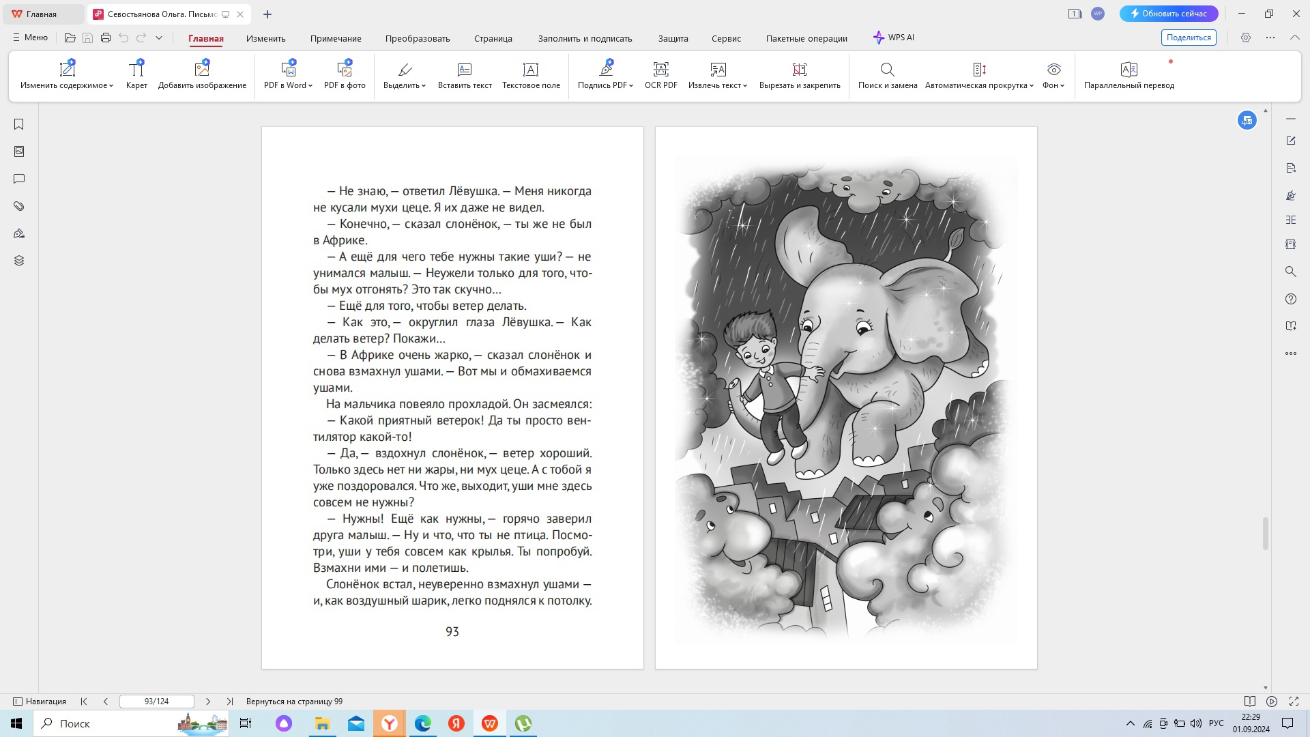Expand the Background dropdown arrow

pyautogui.click(x=1062, y=86)
